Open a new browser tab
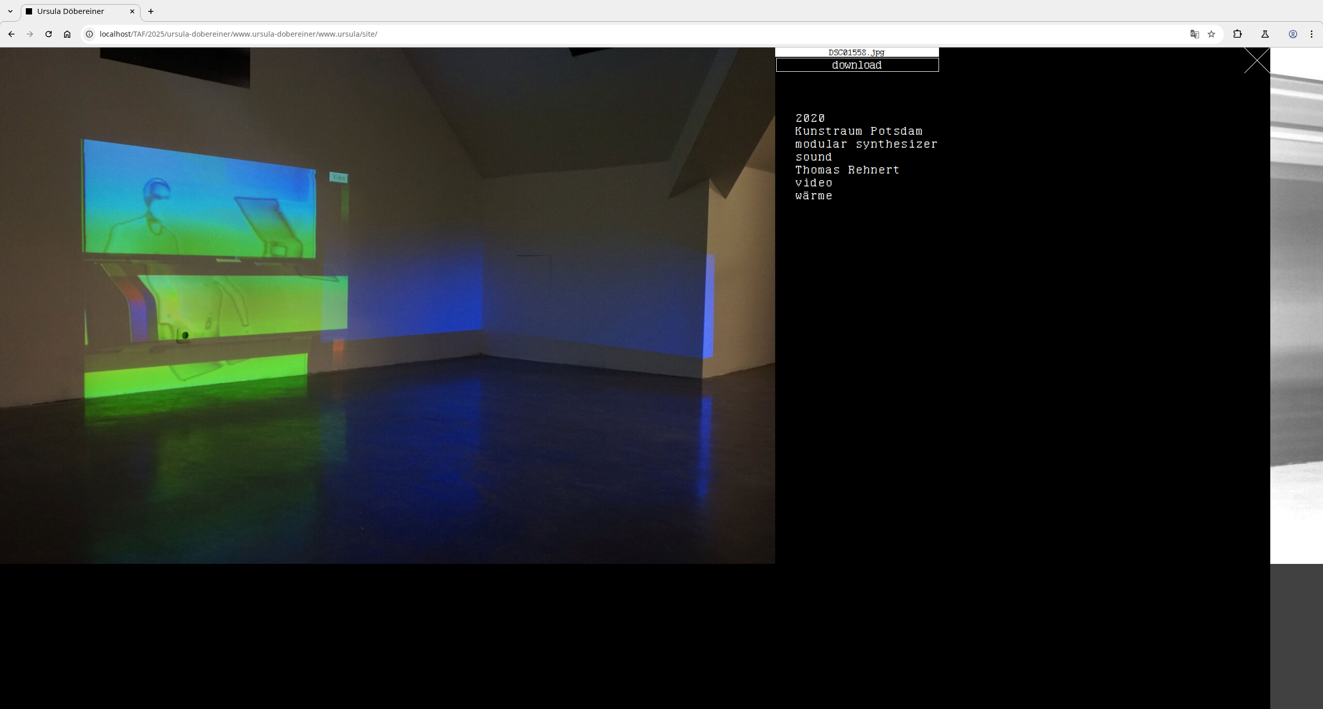Screen dimensions: 1323x709 click(151, 11)
